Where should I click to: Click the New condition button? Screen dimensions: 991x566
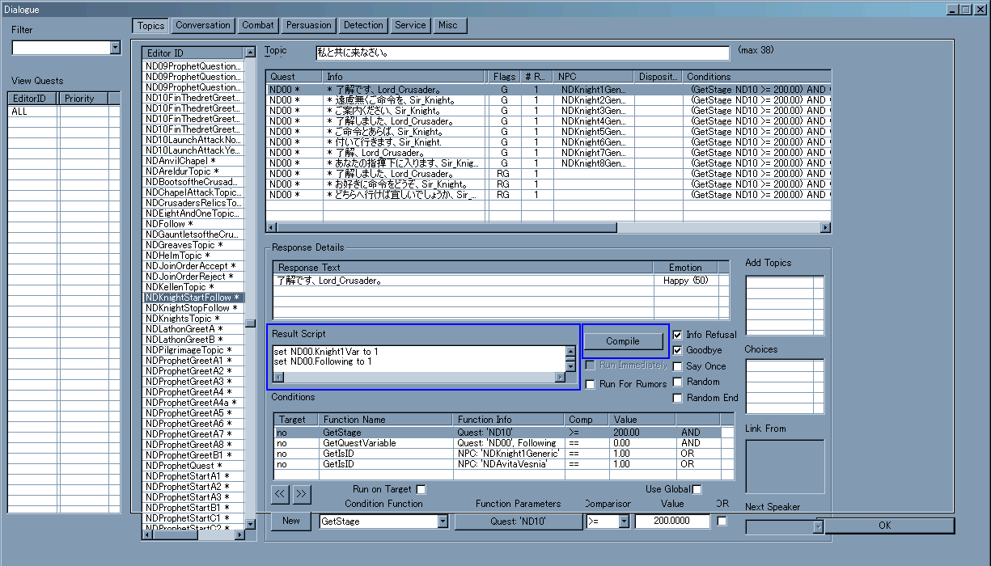pos(291,522)
